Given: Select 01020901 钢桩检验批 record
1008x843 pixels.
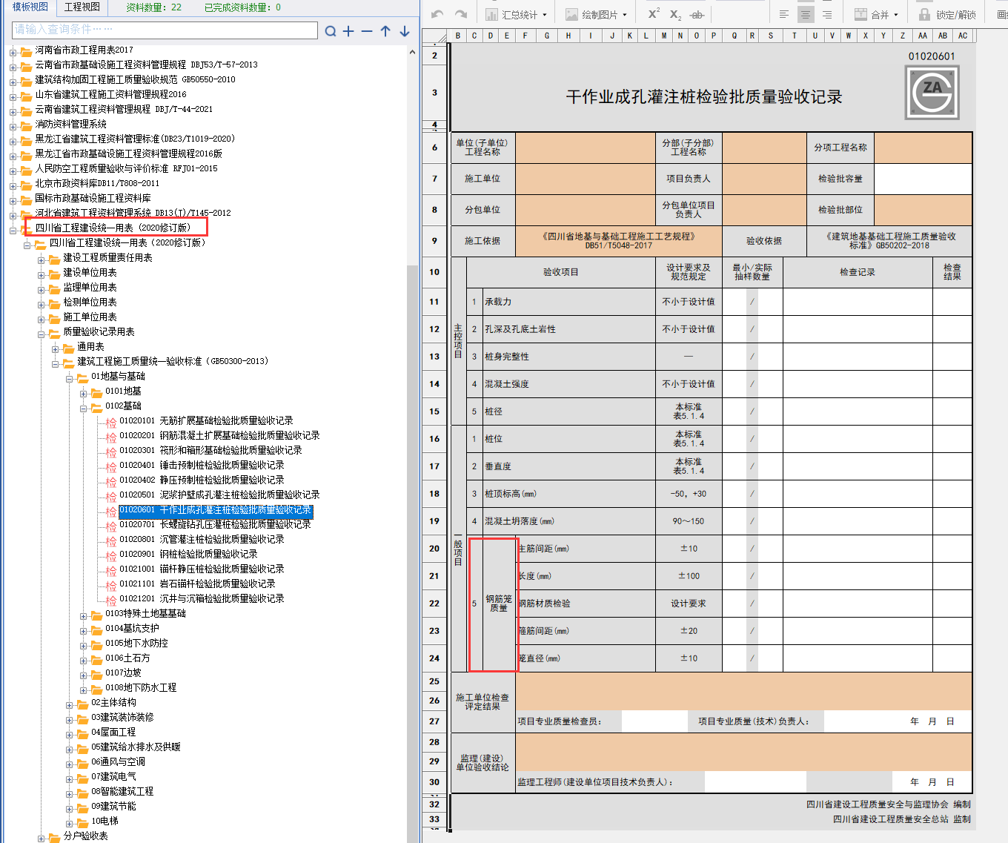Looking at the screenshot, I should tap(188, 555).
